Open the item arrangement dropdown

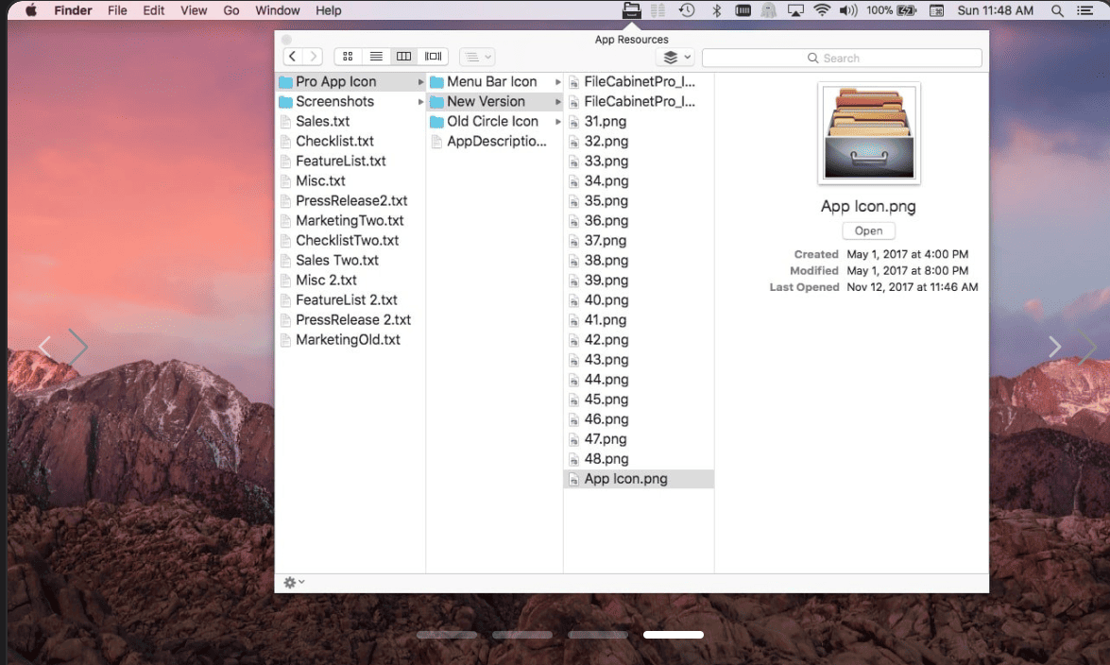(x=478, y=57)
